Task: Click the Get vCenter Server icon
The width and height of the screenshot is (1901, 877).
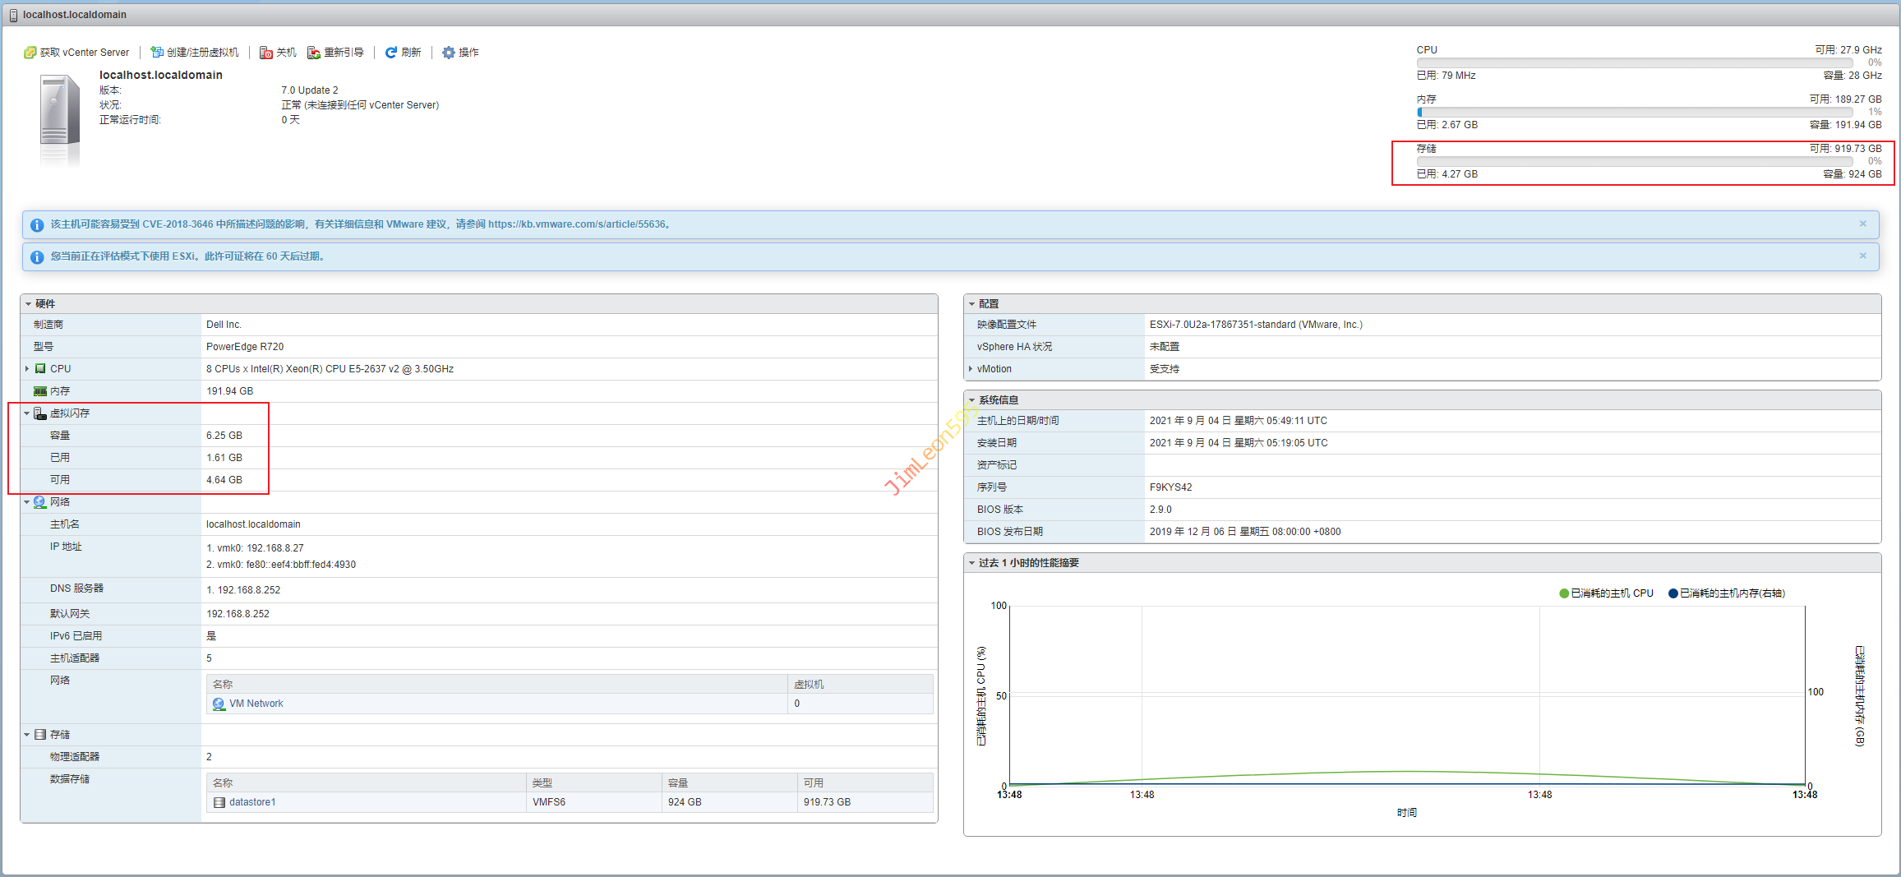Action: click(x=30, y=53)
